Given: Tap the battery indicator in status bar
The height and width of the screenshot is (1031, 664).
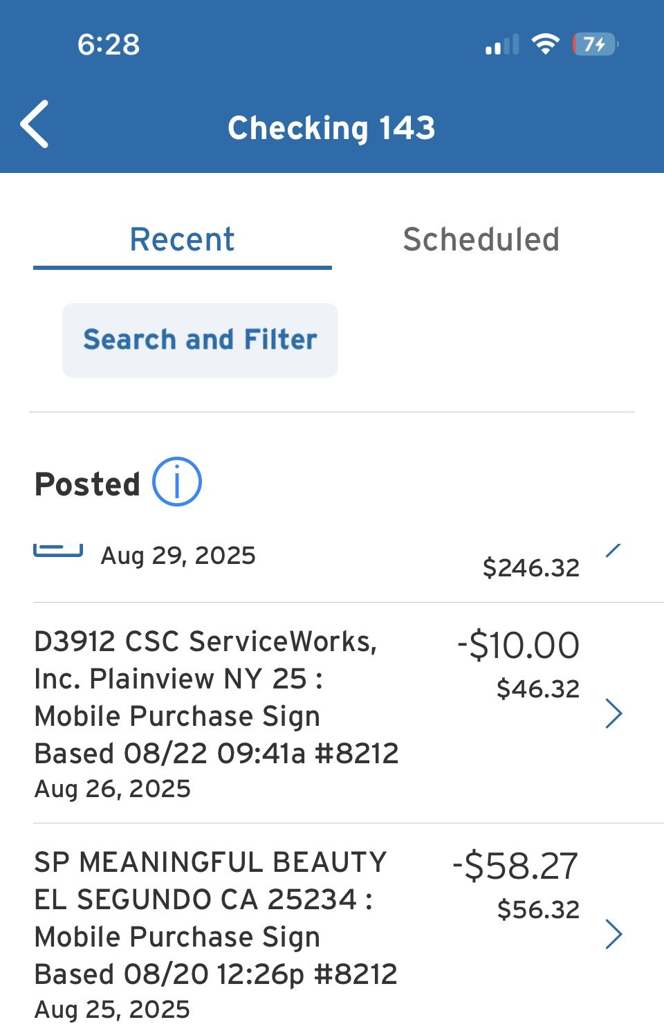Looking at the screenshot, I should tap(595, 45).
